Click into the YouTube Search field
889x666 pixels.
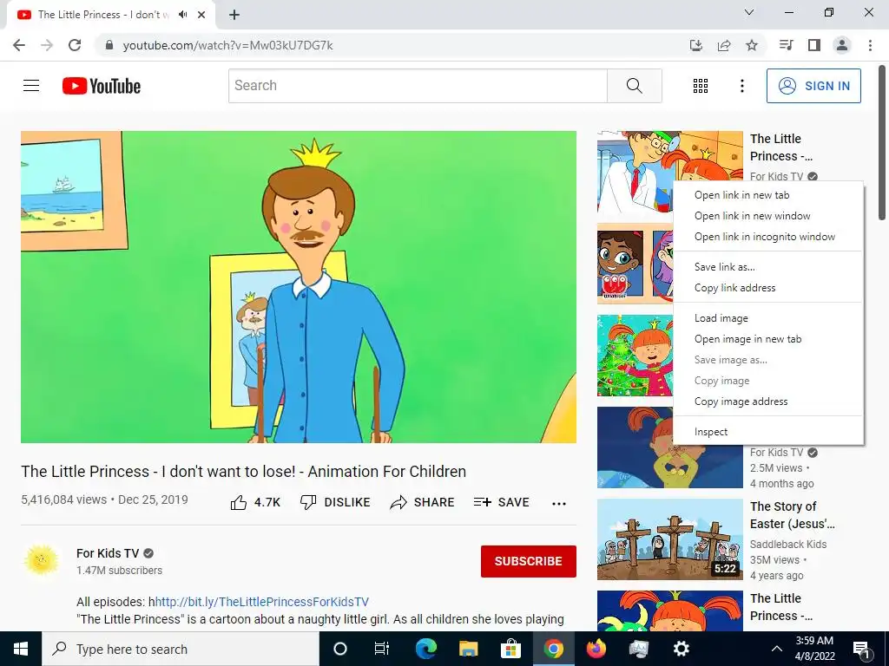(x=418, y=86)
